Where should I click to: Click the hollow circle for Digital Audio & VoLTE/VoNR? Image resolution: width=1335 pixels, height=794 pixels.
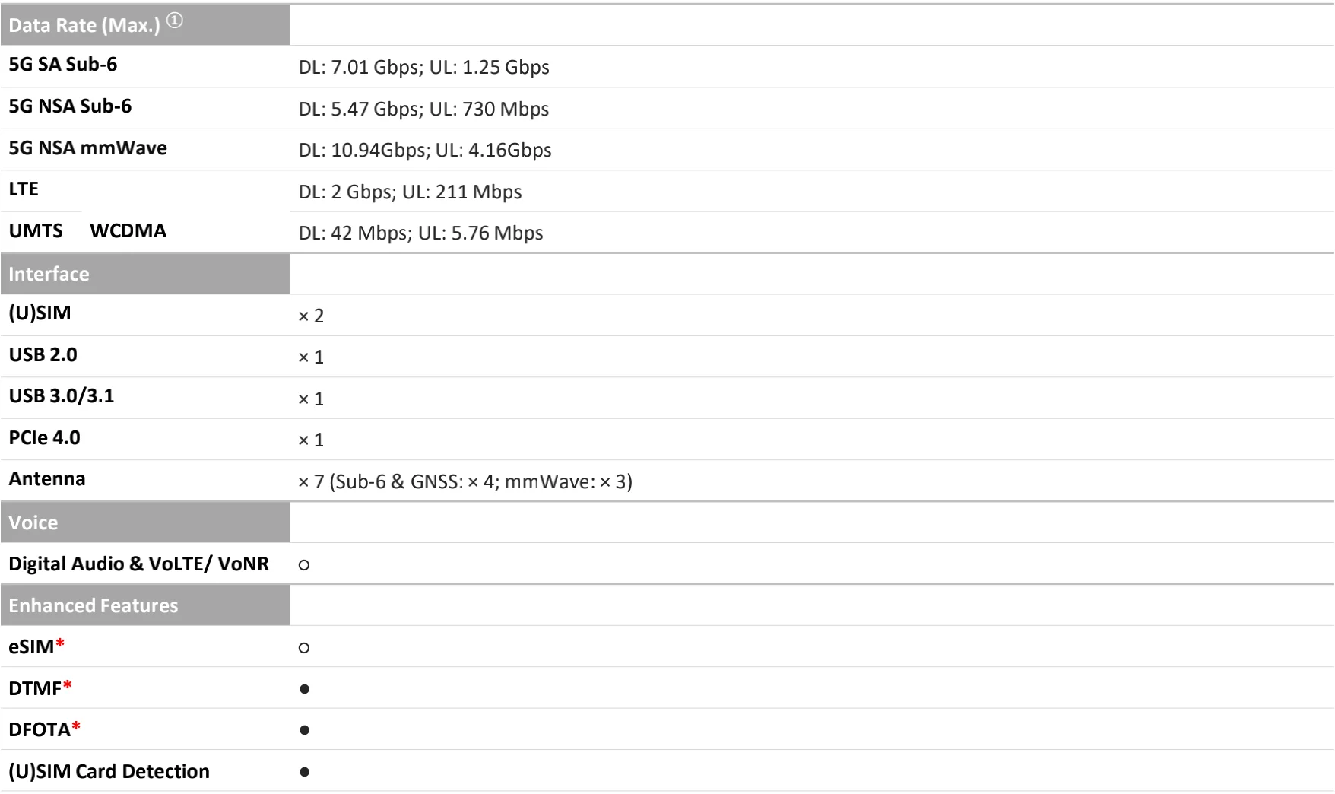304,565
